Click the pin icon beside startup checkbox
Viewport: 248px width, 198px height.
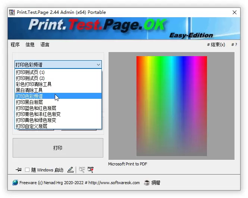point(19,170)
